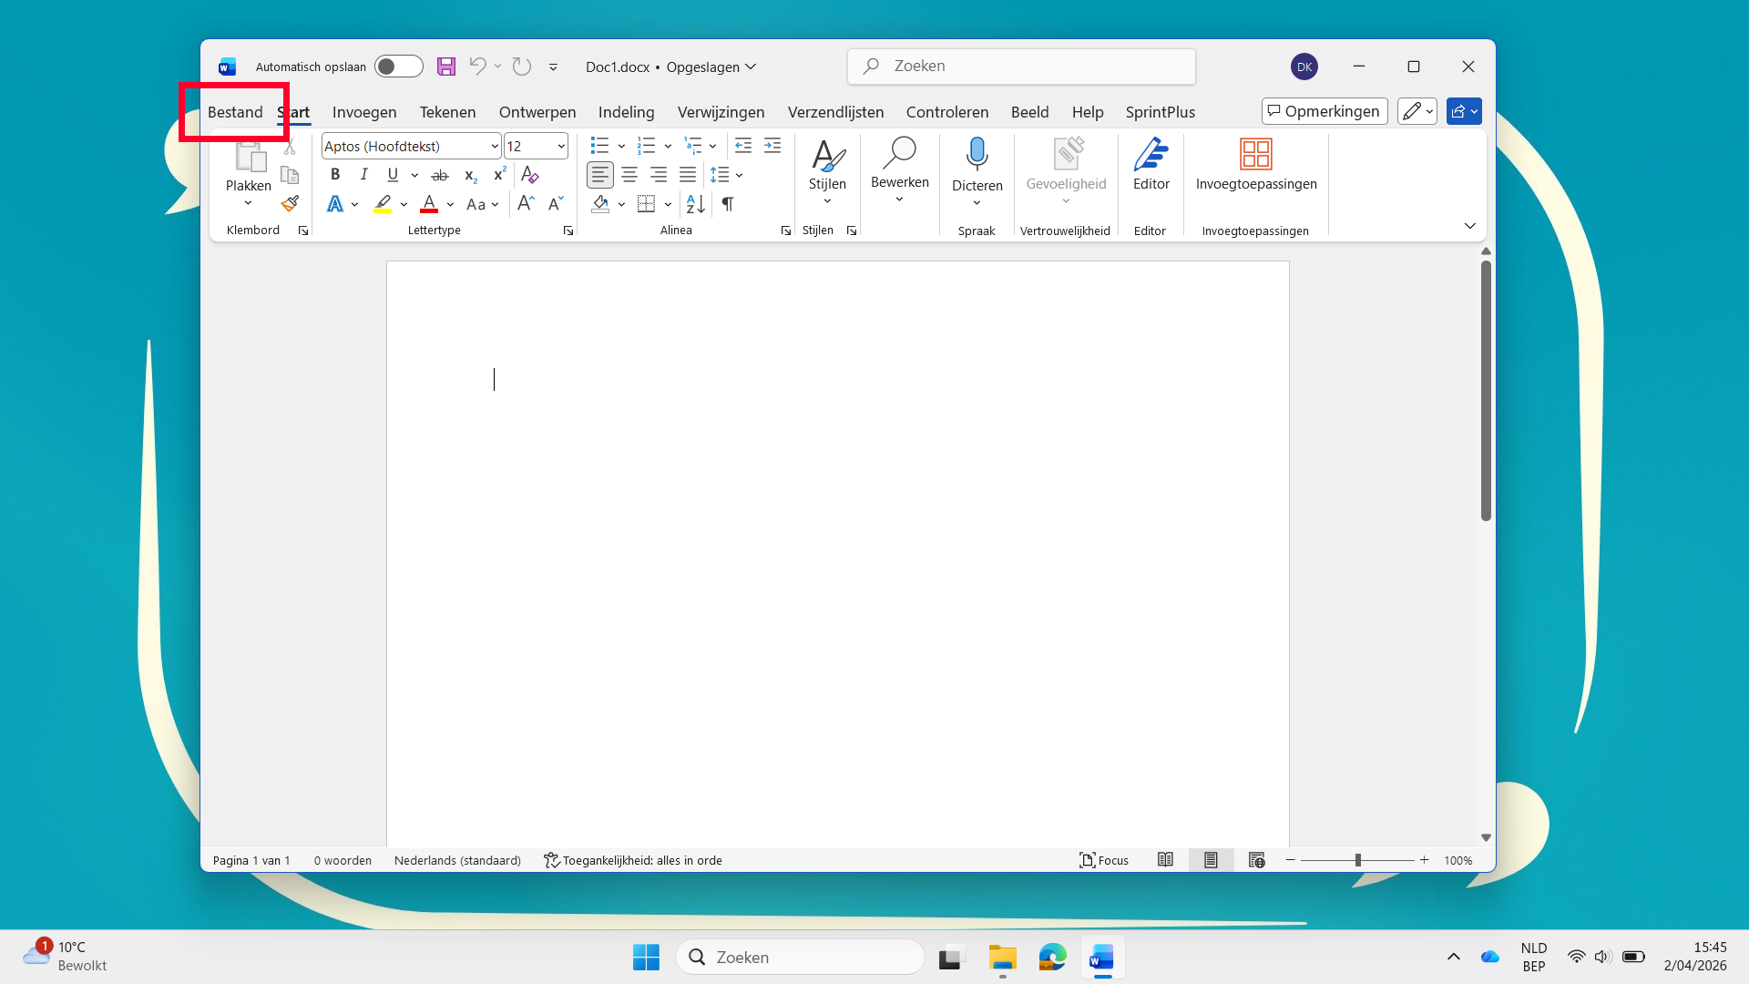The width and height of the screenshot is (1749, 984).
Task: Open the font size dropdown
Action: point(561,147)
